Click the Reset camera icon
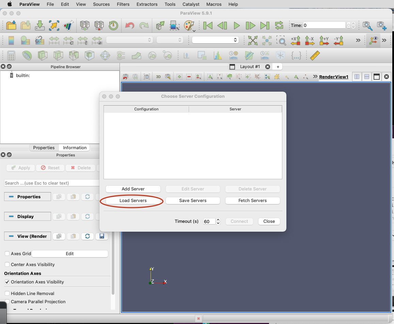This screenshot has width=394, height=324. pyautogui.click(x=253, y=40)
